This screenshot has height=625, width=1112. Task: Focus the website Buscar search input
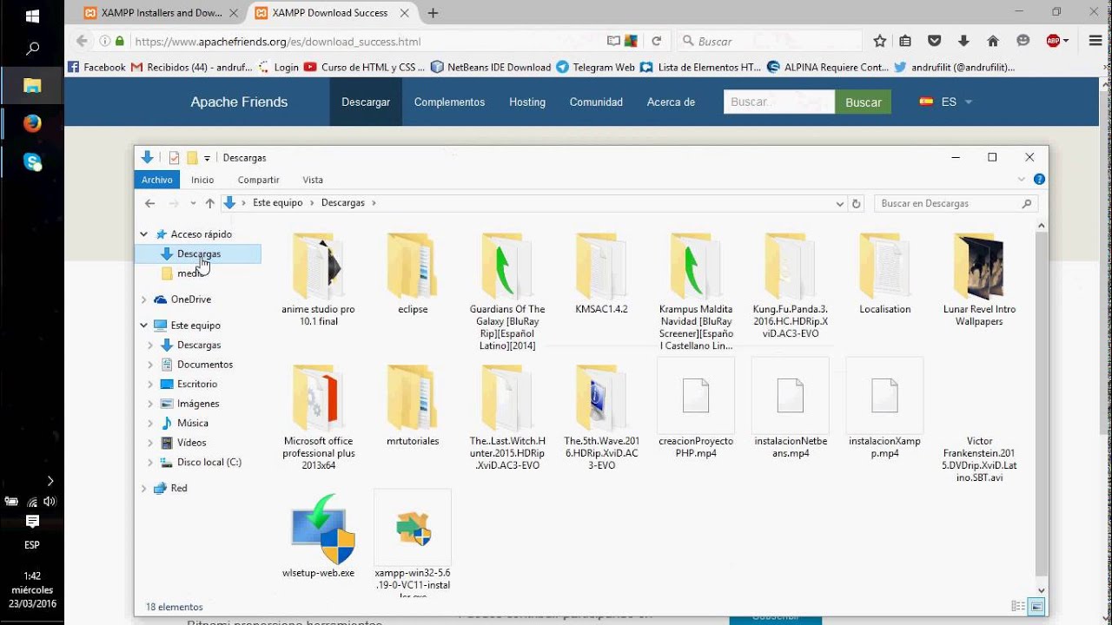[779, 102]
